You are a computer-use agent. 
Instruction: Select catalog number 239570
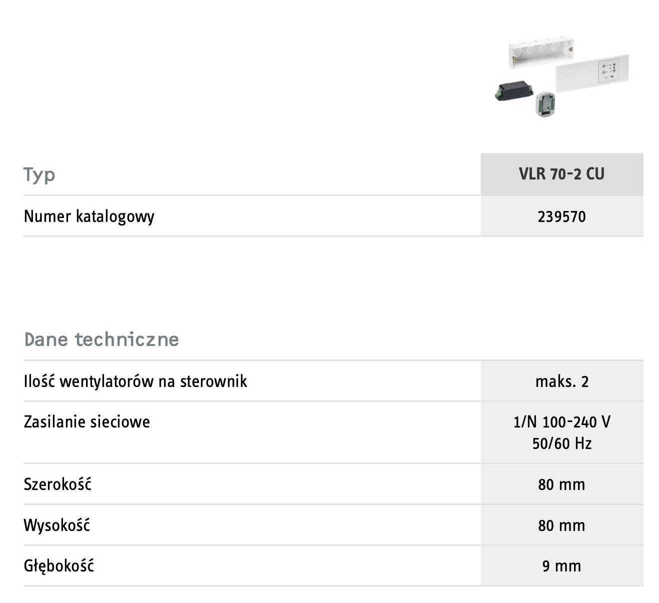point(561,216)
